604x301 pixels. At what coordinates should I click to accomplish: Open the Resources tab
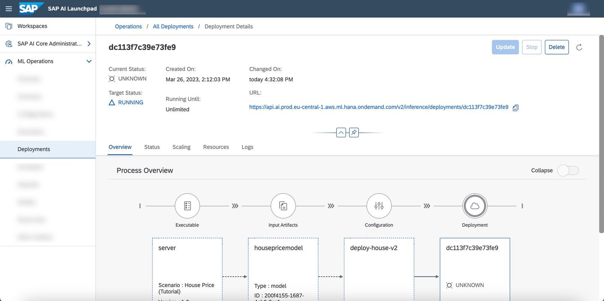pyautogui.click(x=216, y=147)
